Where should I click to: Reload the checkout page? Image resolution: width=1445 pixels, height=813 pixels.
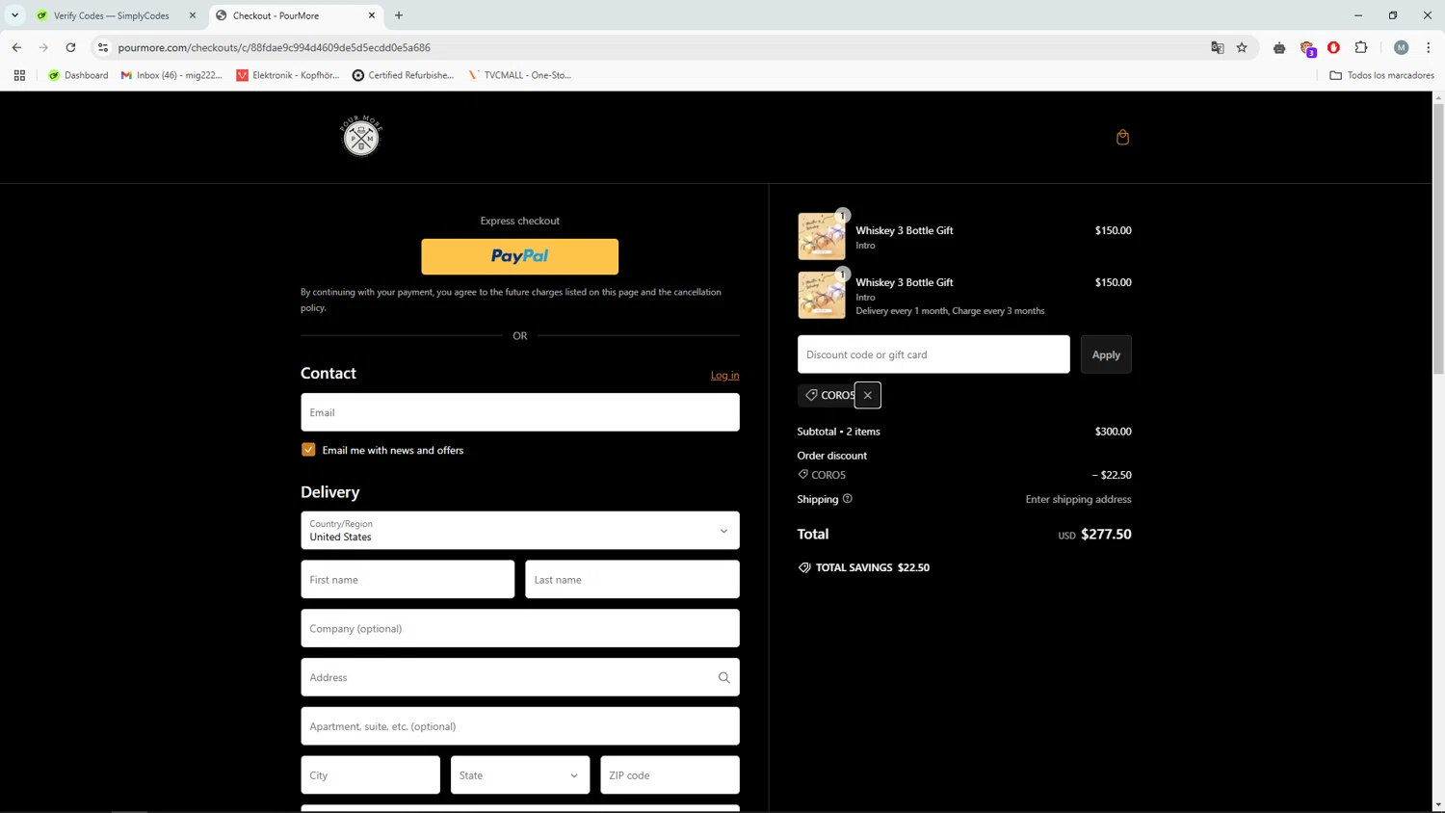point(70,47)
